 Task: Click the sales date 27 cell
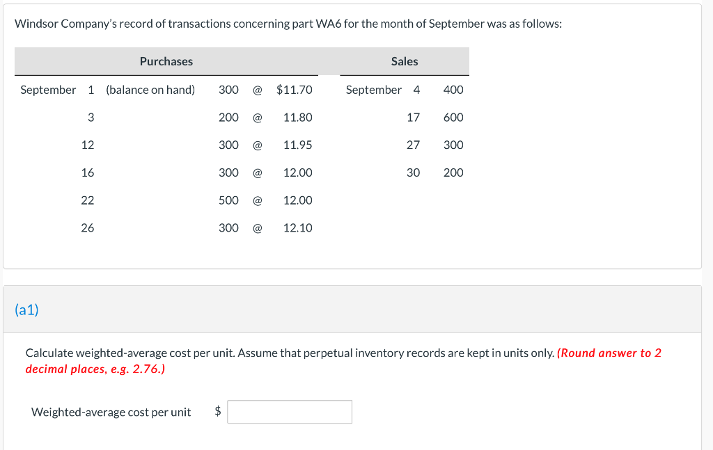(414, 145)
